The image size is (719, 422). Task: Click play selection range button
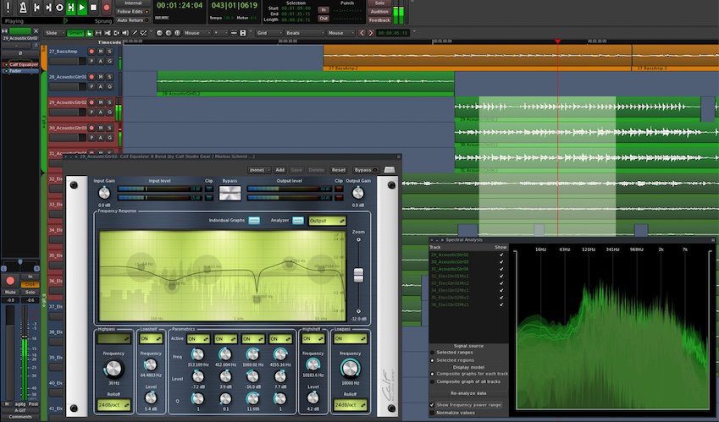(x=71, y=8)
